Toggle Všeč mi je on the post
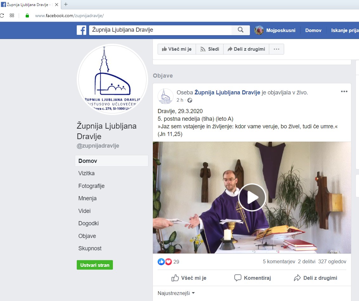 point(189,278)
